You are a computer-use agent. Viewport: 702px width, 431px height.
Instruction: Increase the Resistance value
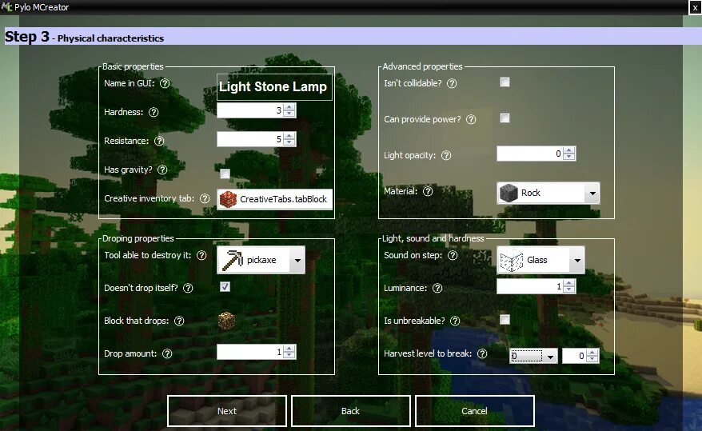289,136
